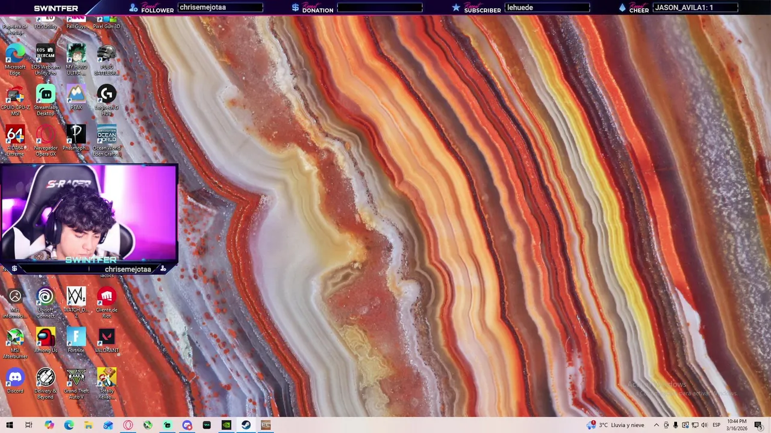
Task: Open File Explorer from the taskbar
Action: click(88, 425)
